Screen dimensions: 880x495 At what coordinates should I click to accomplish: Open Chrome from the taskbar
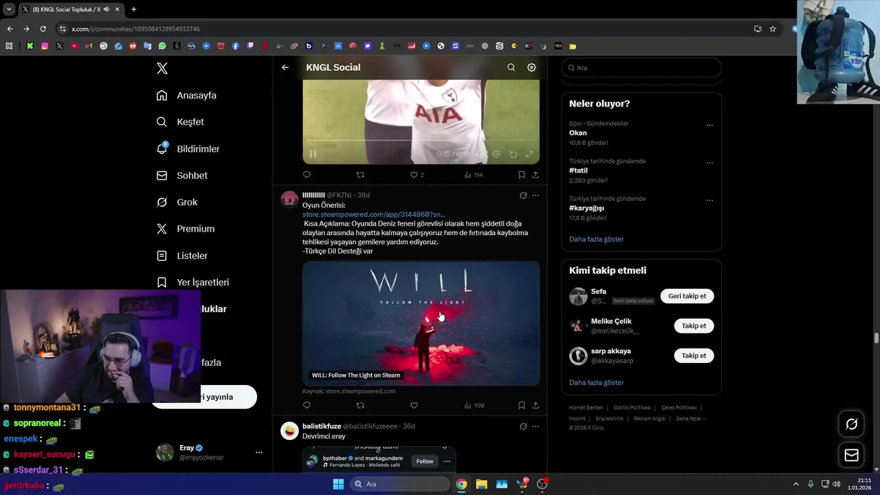(x=461, y=484)
